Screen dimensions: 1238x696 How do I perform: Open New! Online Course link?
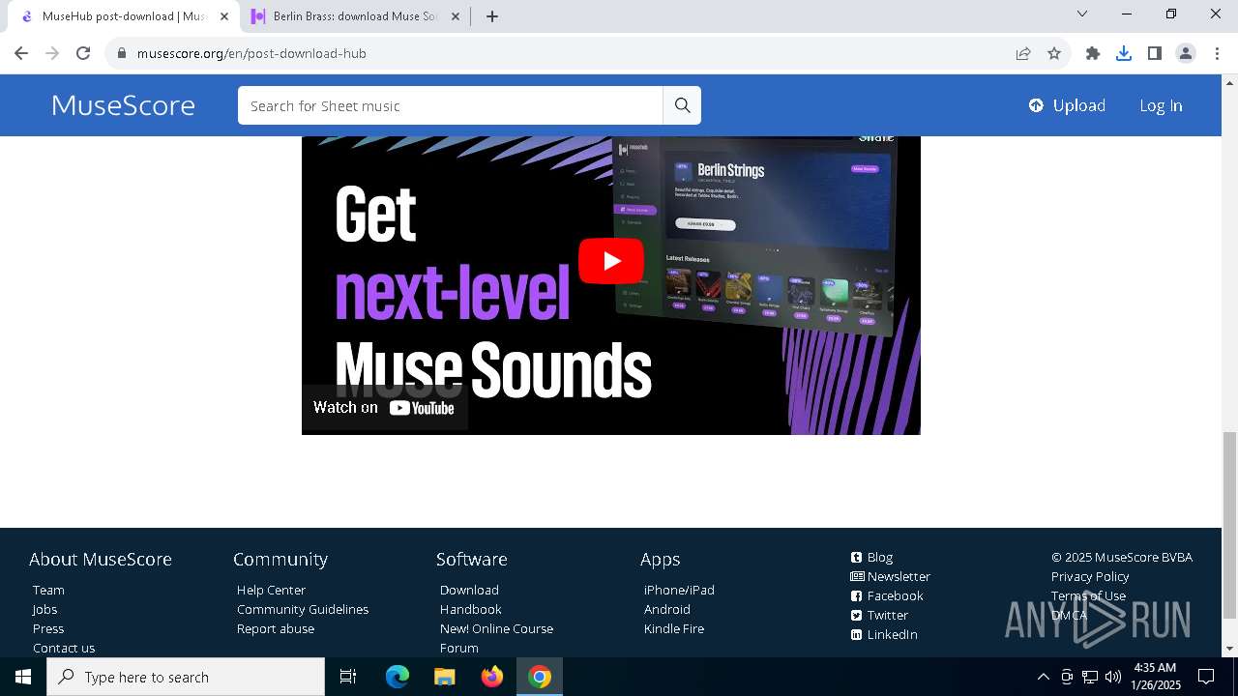pos(496,628)
